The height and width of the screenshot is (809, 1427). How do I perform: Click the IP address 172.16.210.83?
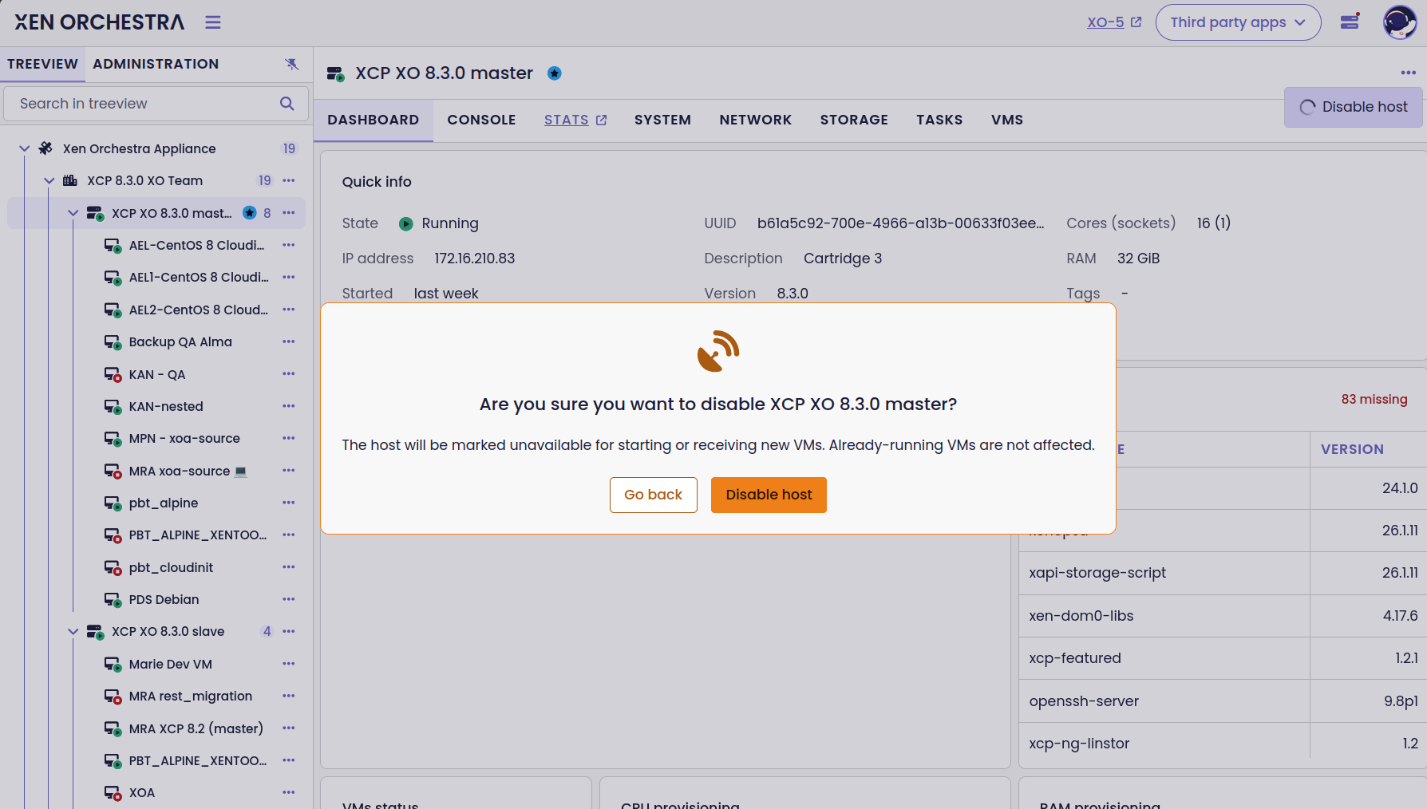pos(475,258)
